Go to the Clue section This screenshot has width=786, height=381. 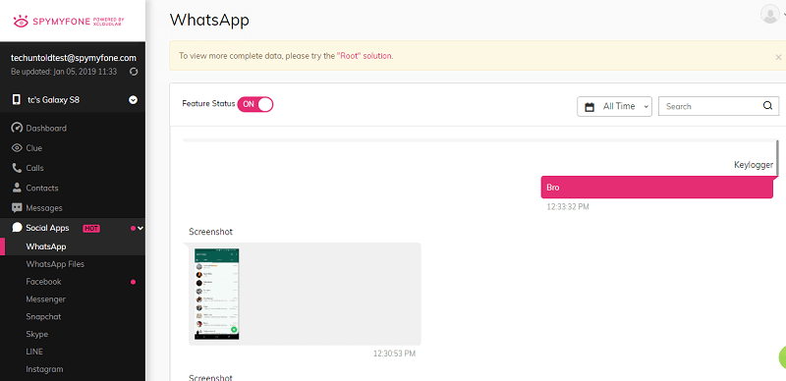[34, 148]
